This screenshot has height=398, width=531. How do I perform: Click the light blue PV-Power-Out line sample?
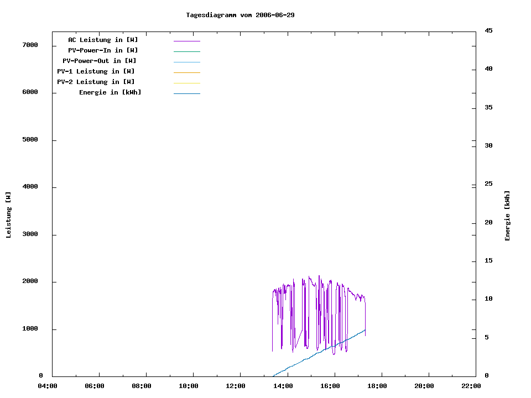(186, 62)
